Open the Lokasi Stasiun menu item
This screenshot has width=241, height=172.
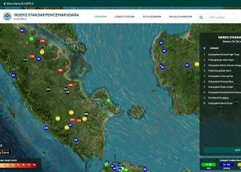[x=125, y=17]
